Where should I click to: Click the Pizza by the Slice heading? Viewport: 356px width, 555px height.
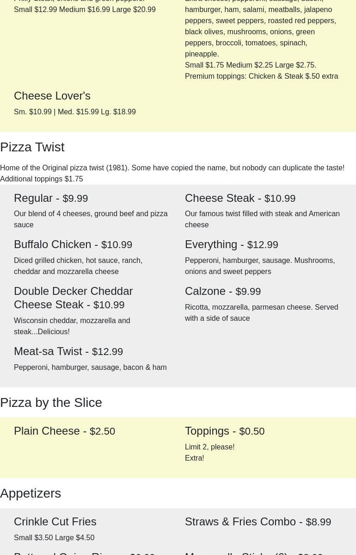(51, 402)
